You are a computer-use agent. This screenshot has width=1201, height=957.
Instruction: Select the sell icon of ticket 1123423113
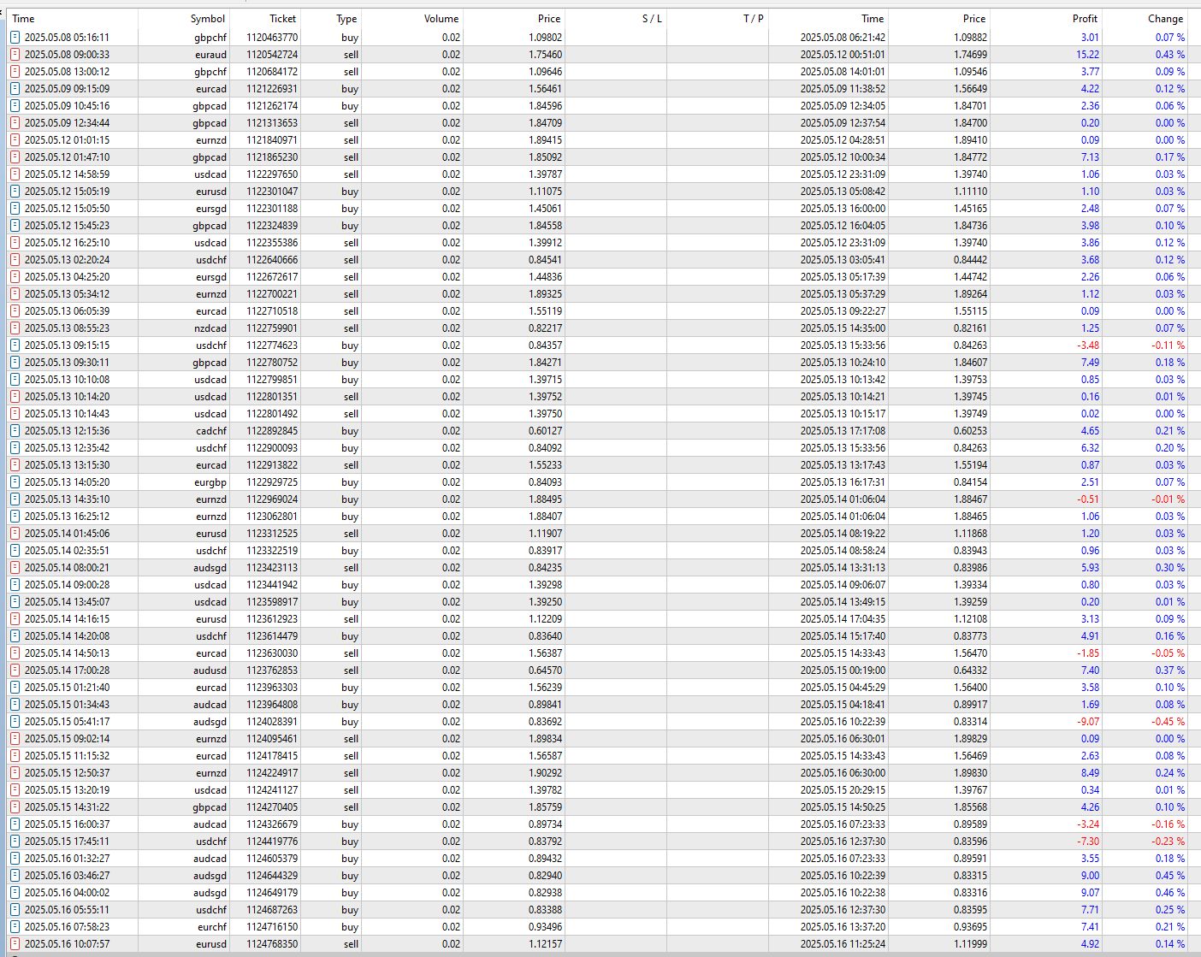point(15,568)
